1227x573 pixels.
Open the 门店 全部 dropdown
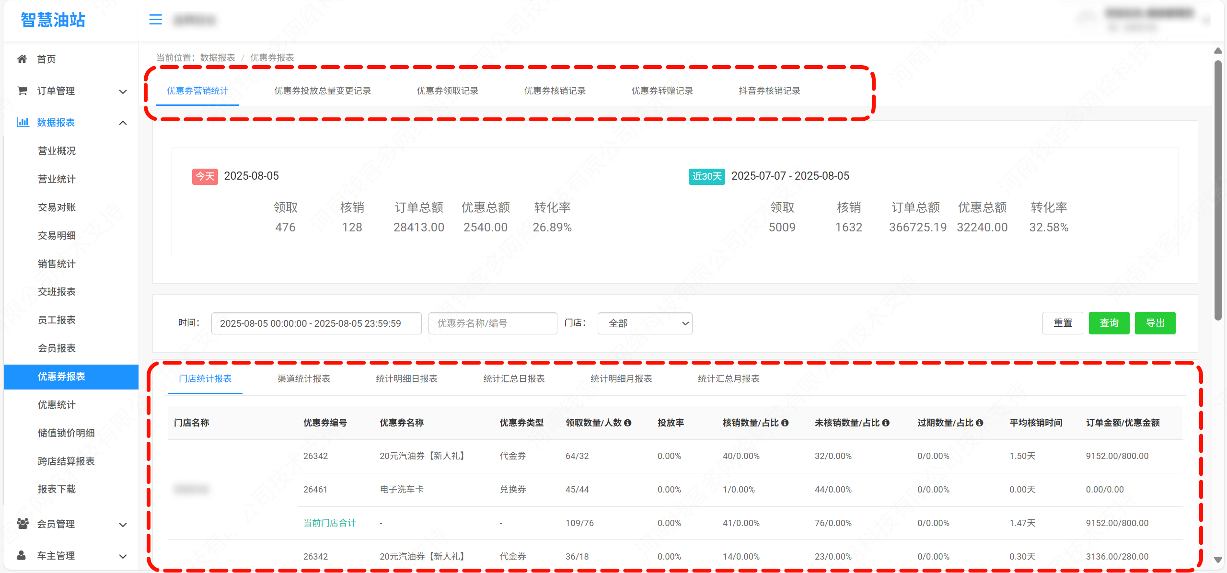coord(644,323)
